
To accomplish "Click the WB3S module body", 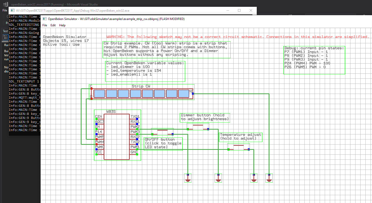I will coord(117,137).
